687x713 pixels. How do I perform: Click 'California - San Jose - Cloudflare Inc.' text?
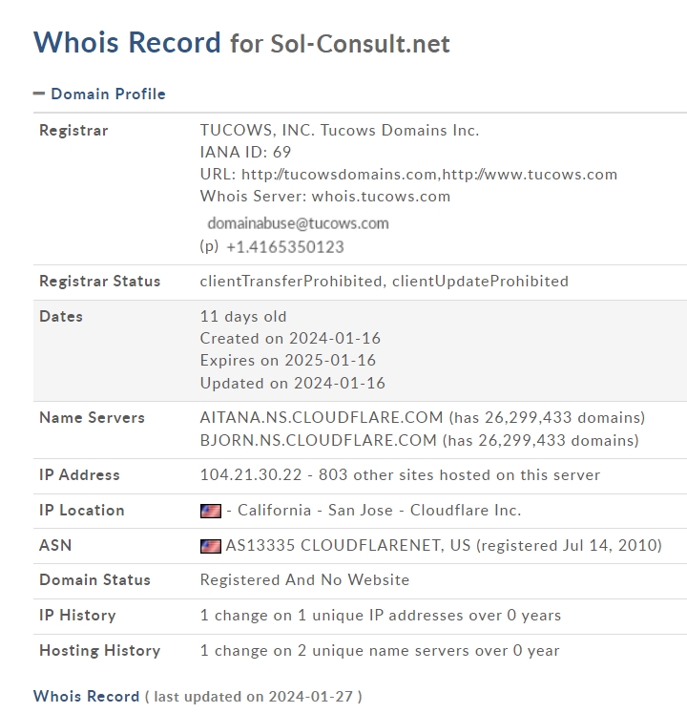point(379,511)
